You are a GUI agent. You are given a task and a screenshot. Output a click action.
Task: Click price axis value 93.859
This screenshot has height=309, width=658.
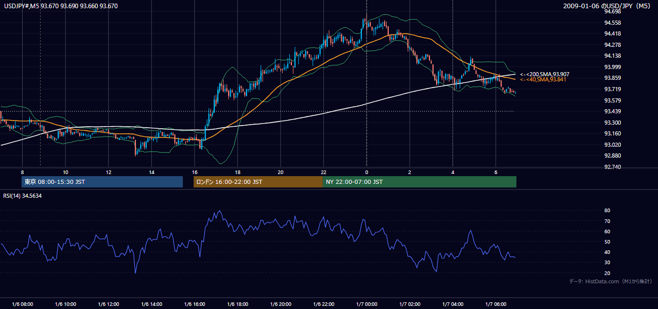click(x=612, y=78)
